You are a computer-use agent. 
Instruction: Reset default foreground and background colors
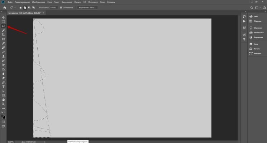pyautogui.click(x=2, y=112)
